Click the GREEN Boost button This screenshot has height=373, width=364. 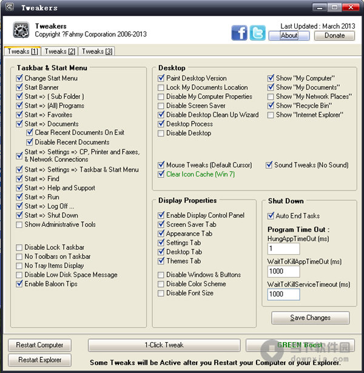[x=300, y=345]
